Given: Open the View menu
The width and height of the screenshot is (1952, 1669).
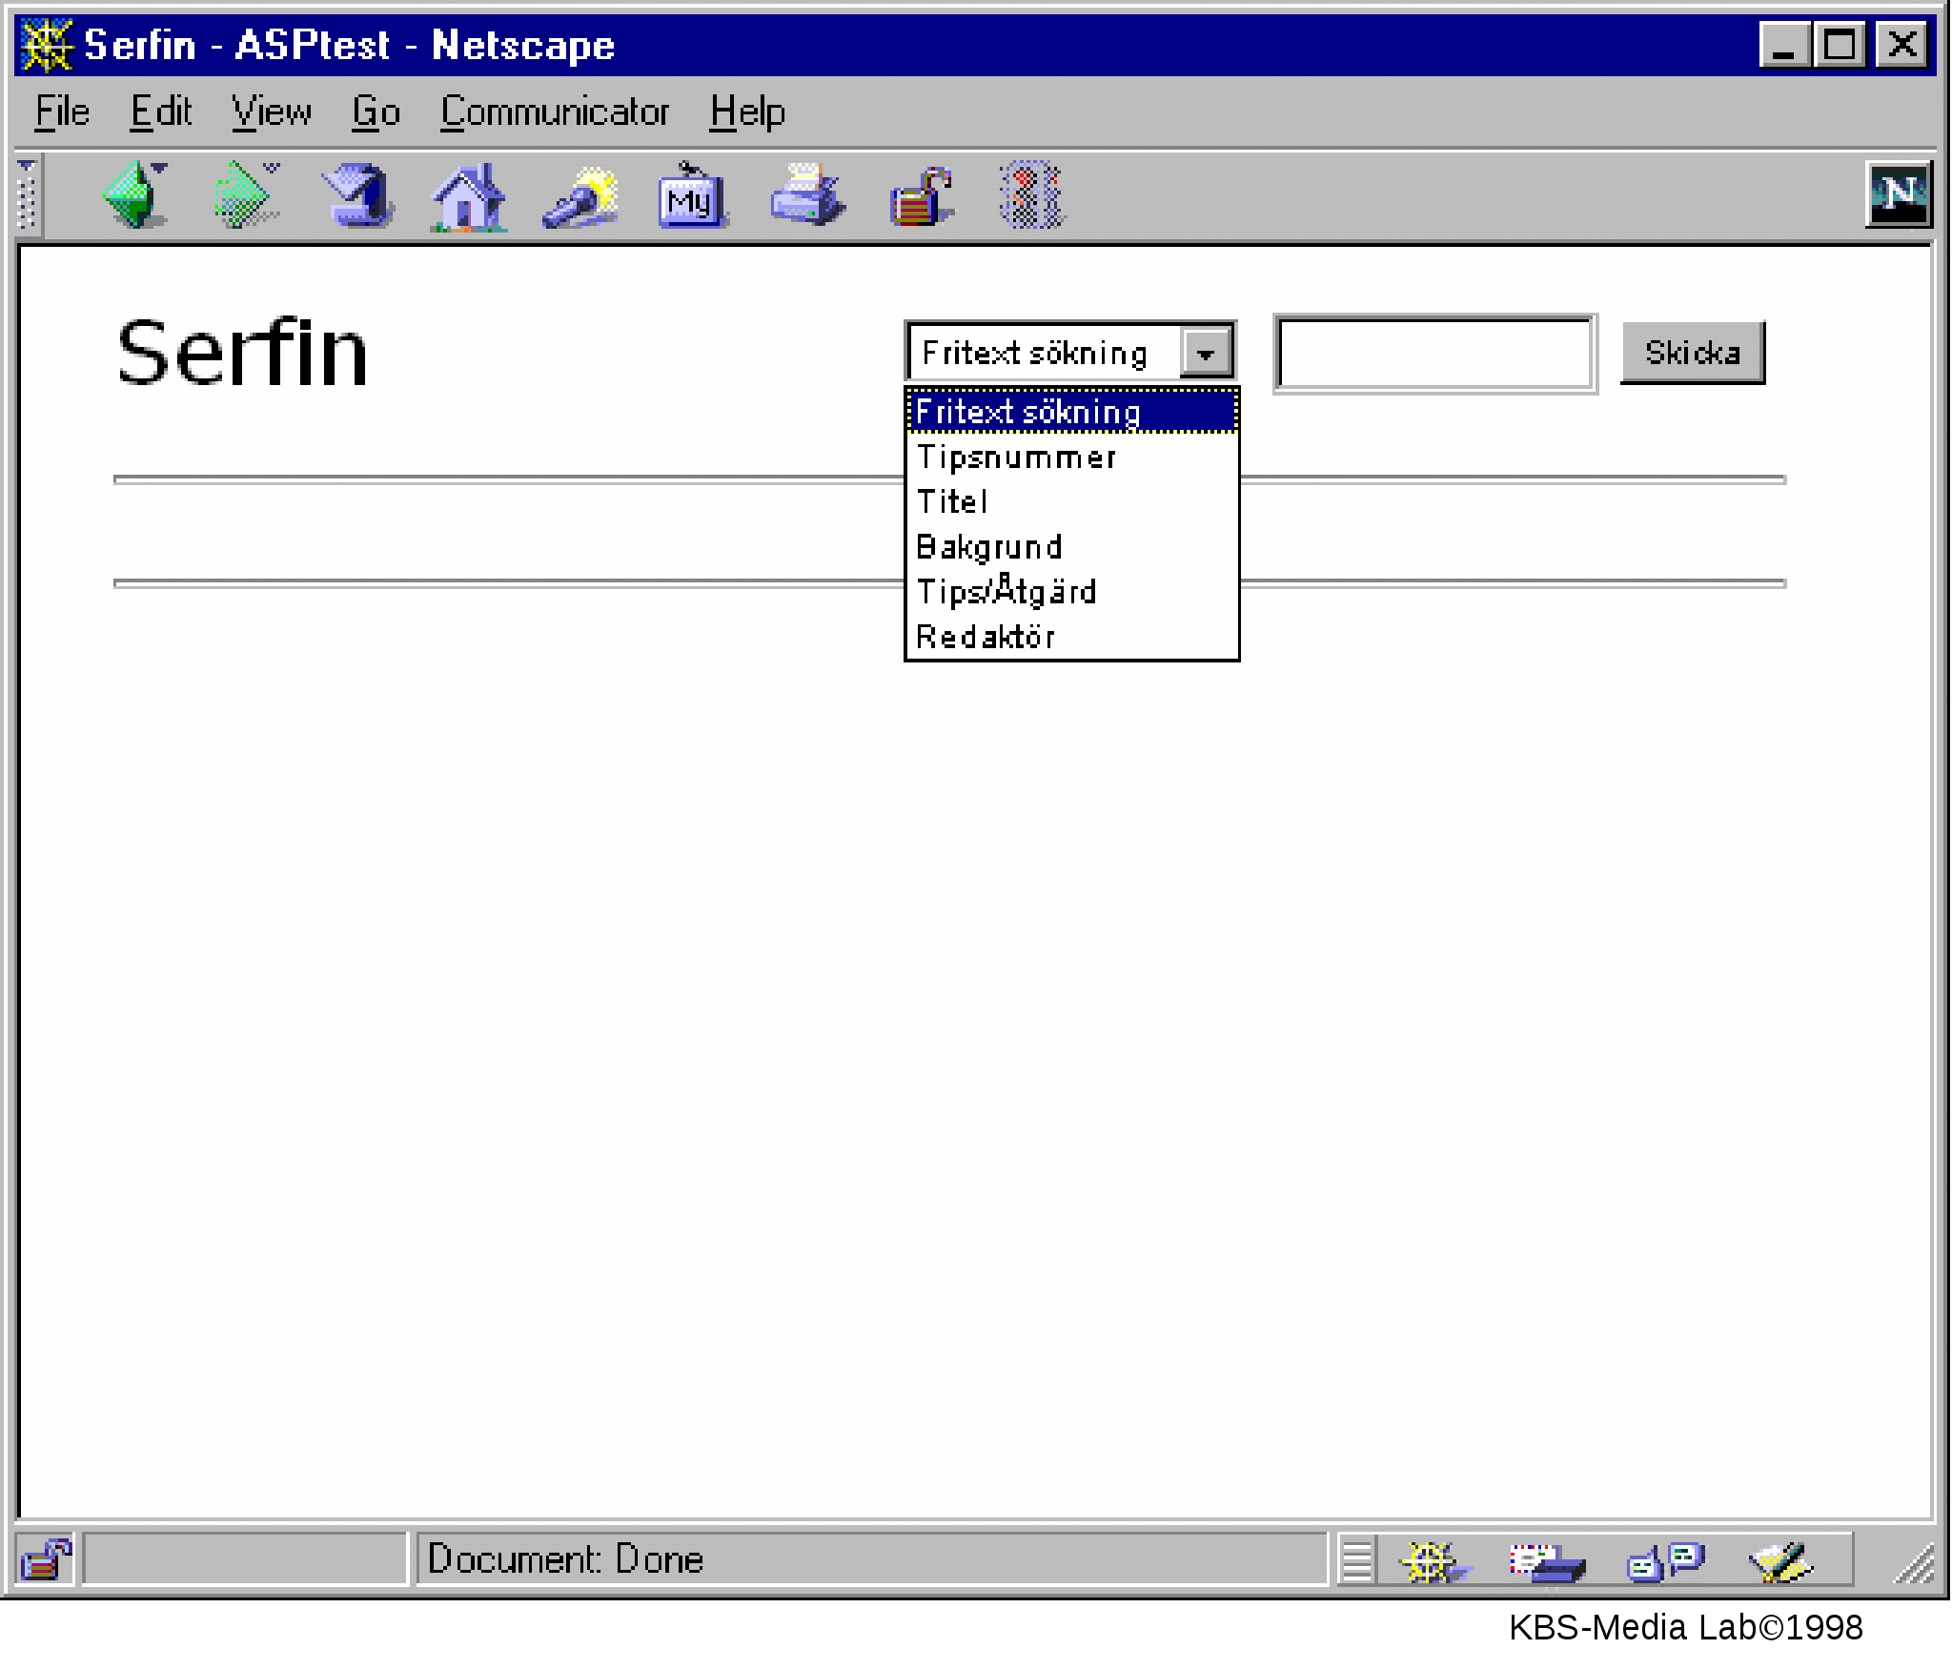Looking at the screenshot, I should click(x=272, y=112).
